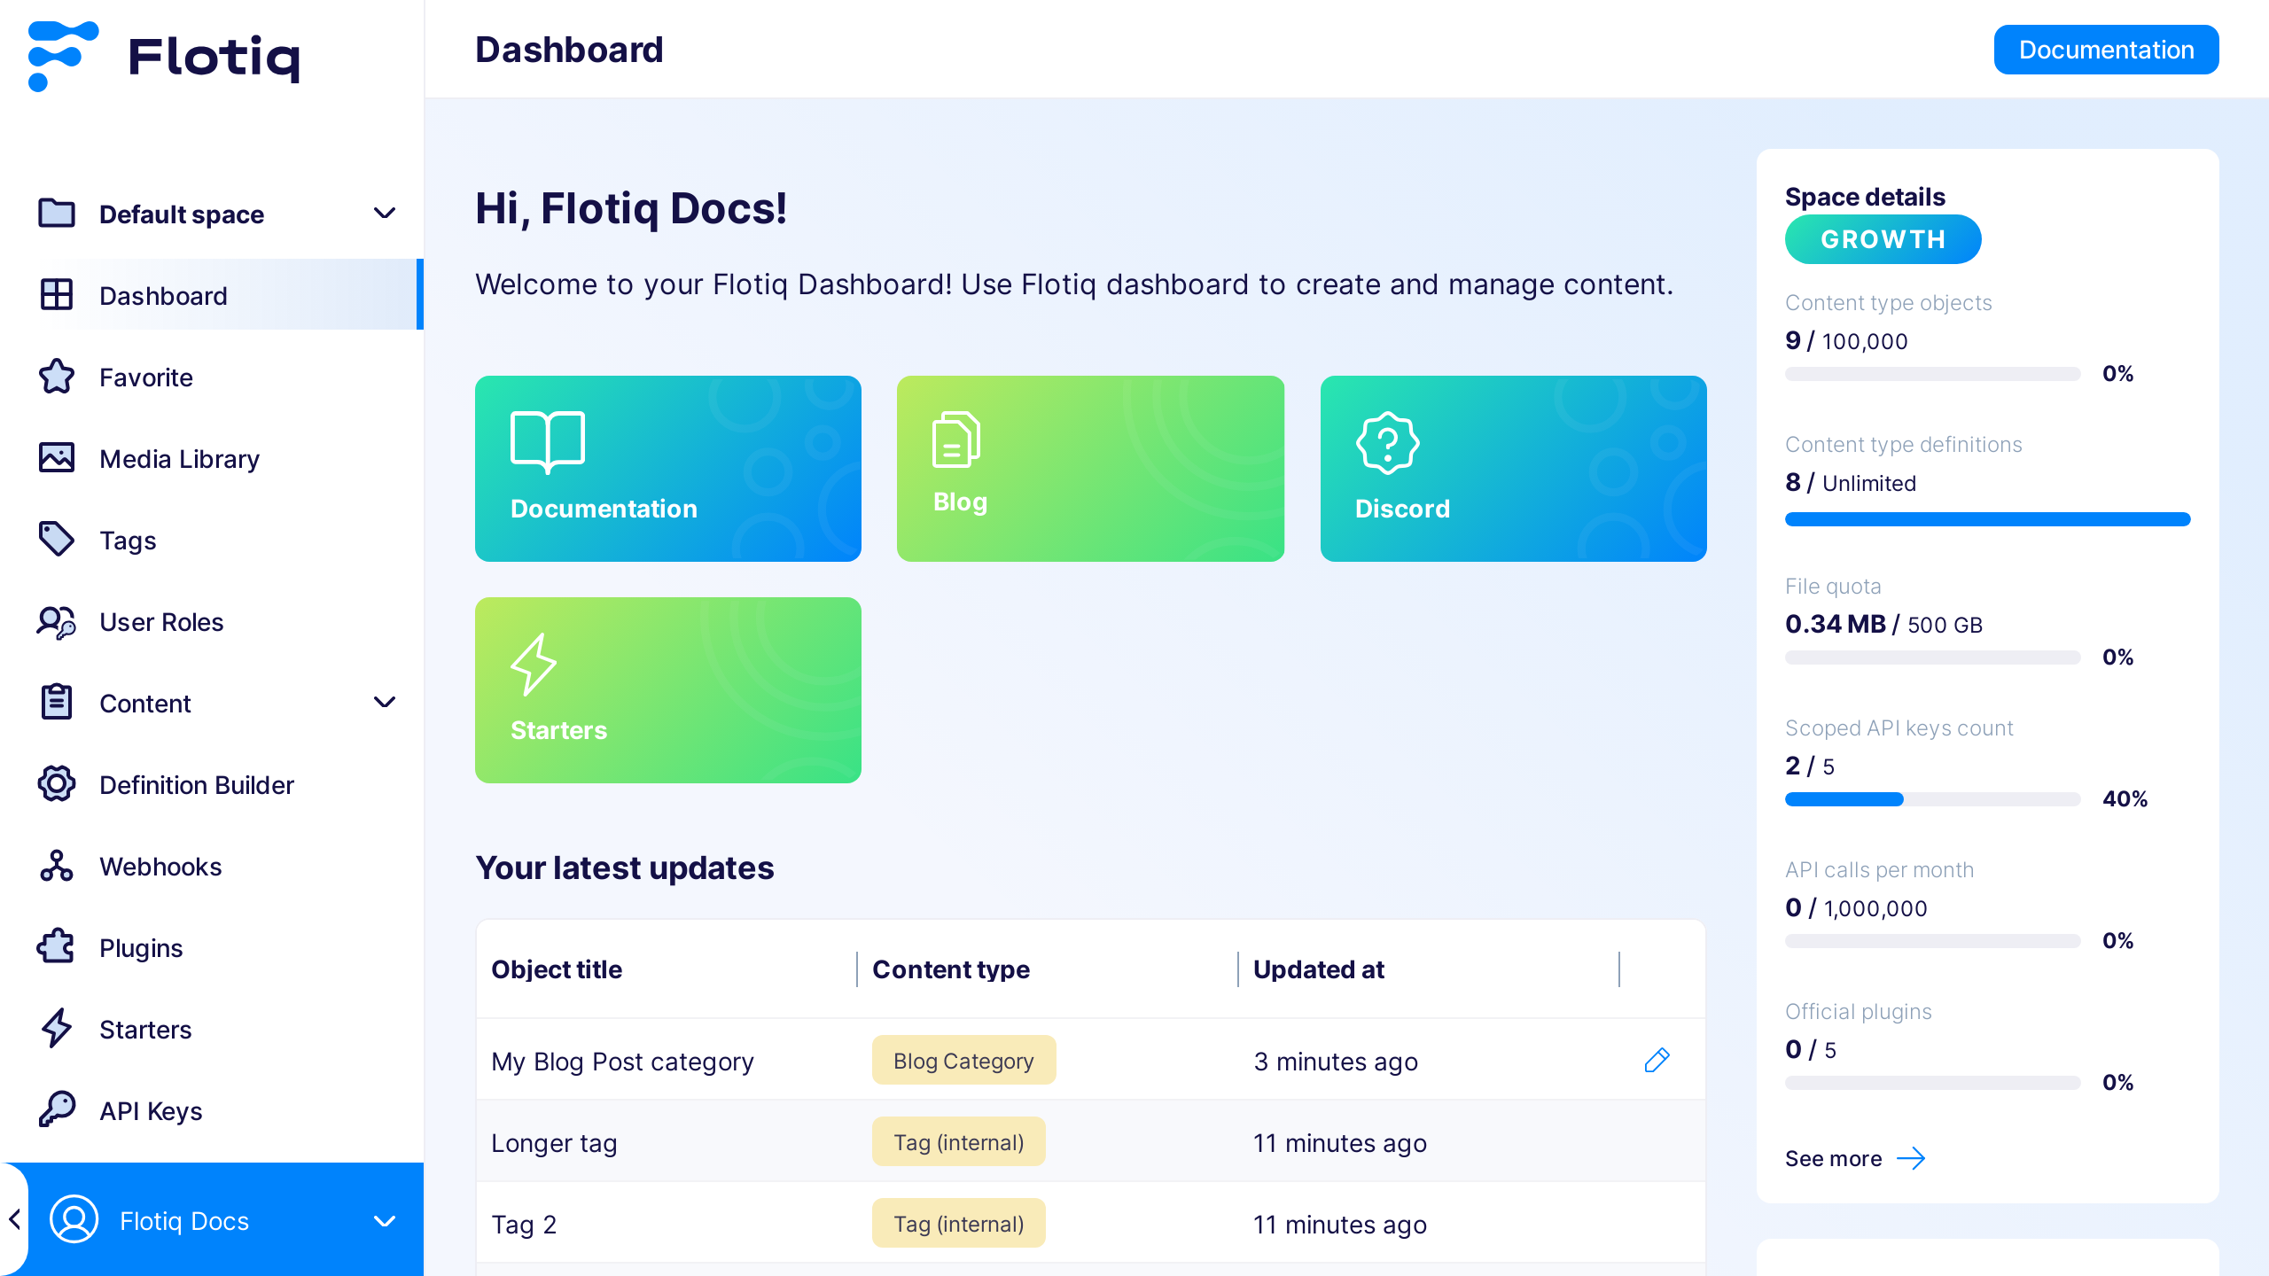The image size is (2269, 1276).
Task: Click the Dashboard grid icon
Action: coord(57,295)
